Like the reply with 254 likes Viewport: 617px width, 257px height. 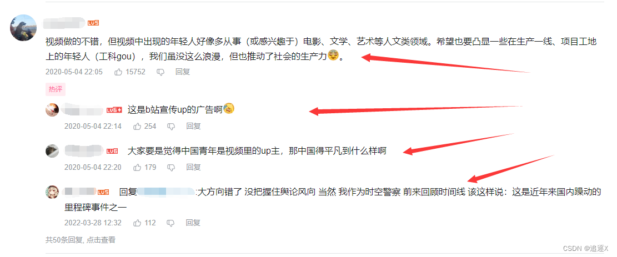tap(137, 127)
